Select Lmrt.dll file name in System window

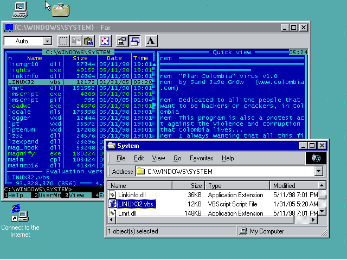point(127,213)
